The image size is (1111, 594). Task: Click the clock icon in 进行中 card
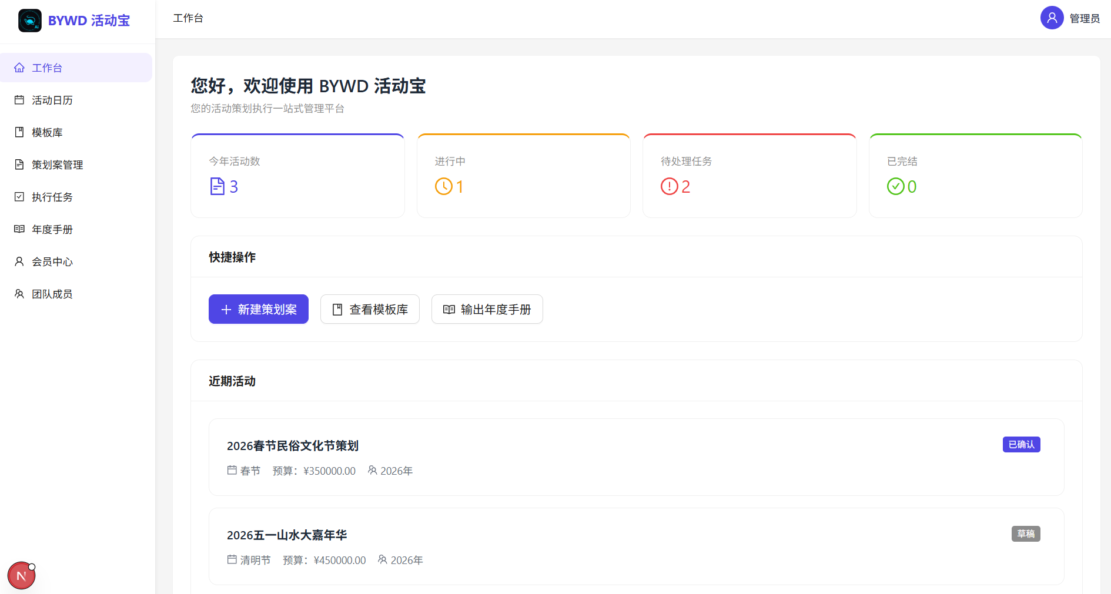(444, 186)
